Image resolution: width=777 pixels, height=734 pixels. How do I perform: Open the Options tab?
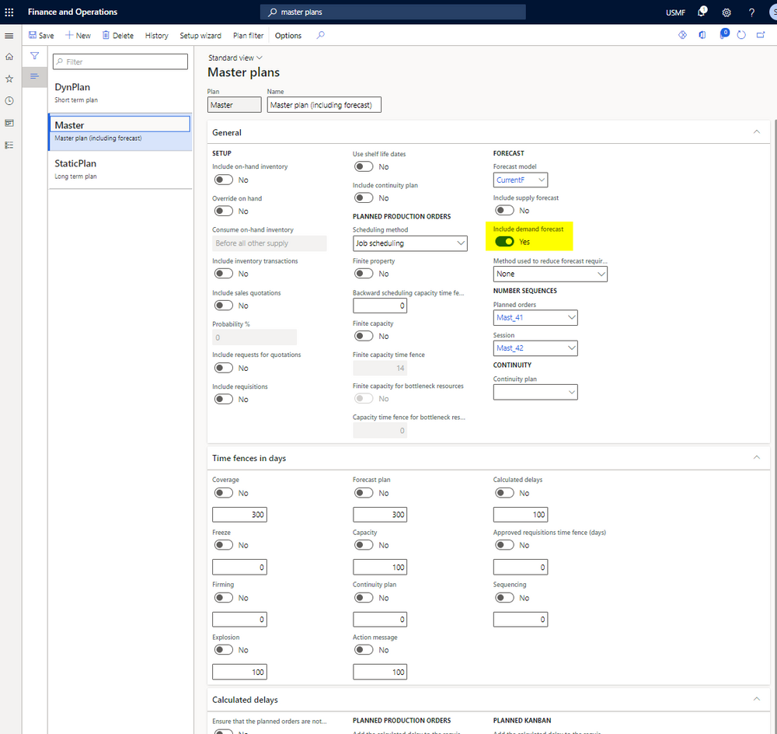tap(288, 35)
